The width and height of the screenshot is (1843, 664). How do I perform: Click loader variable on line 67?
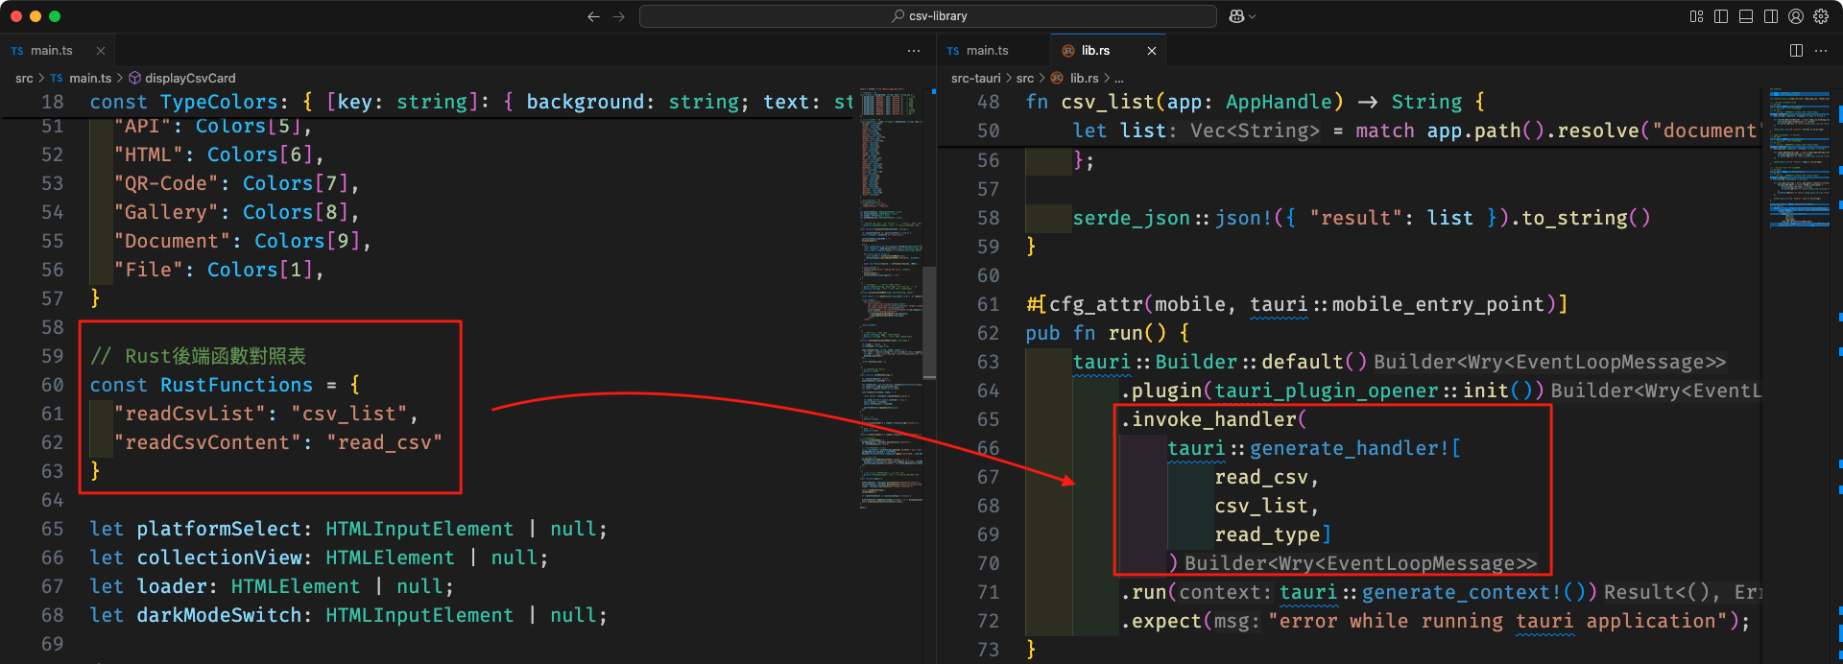click(172, 586)
